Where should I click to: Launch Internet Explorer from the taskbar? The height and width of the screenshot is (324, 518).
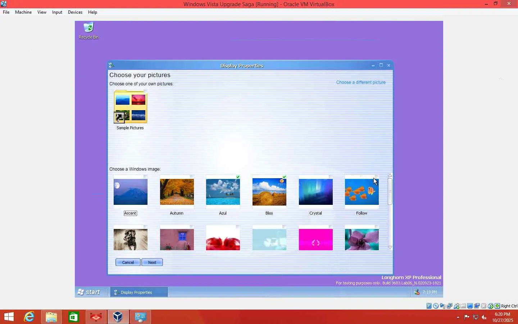click(29, 317)
